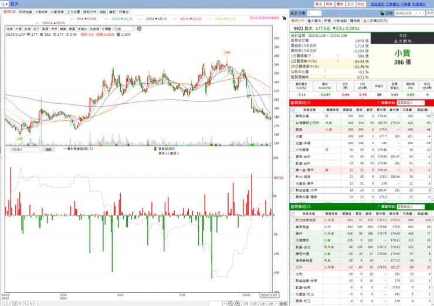Click the question mark beside 區間周轉率
The height and width of the screenshot is (306, 434).
click(x=324, y=77)
